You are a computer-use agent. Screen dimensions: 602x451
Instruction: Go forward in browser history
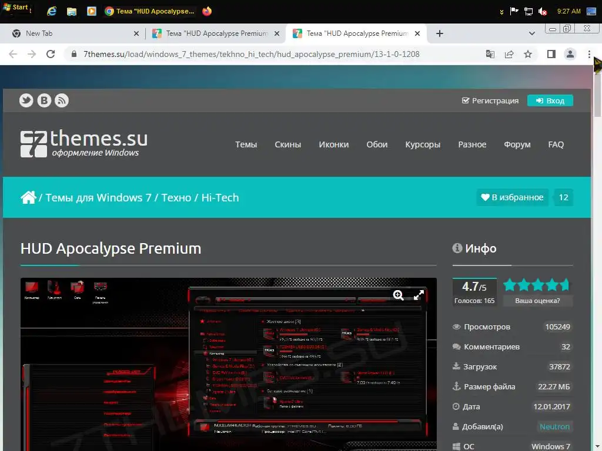click(32, 54)
